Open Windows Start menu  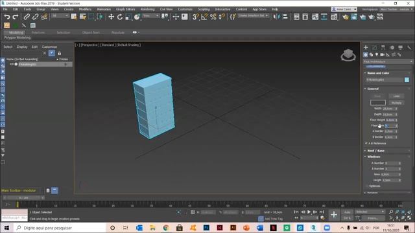click(x=6, y=228)
